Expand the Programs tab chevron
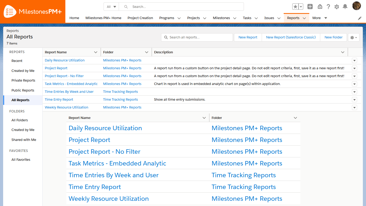The width and height of the screenshot is (366, 206). pyautogui.click(x=179, y=18)
